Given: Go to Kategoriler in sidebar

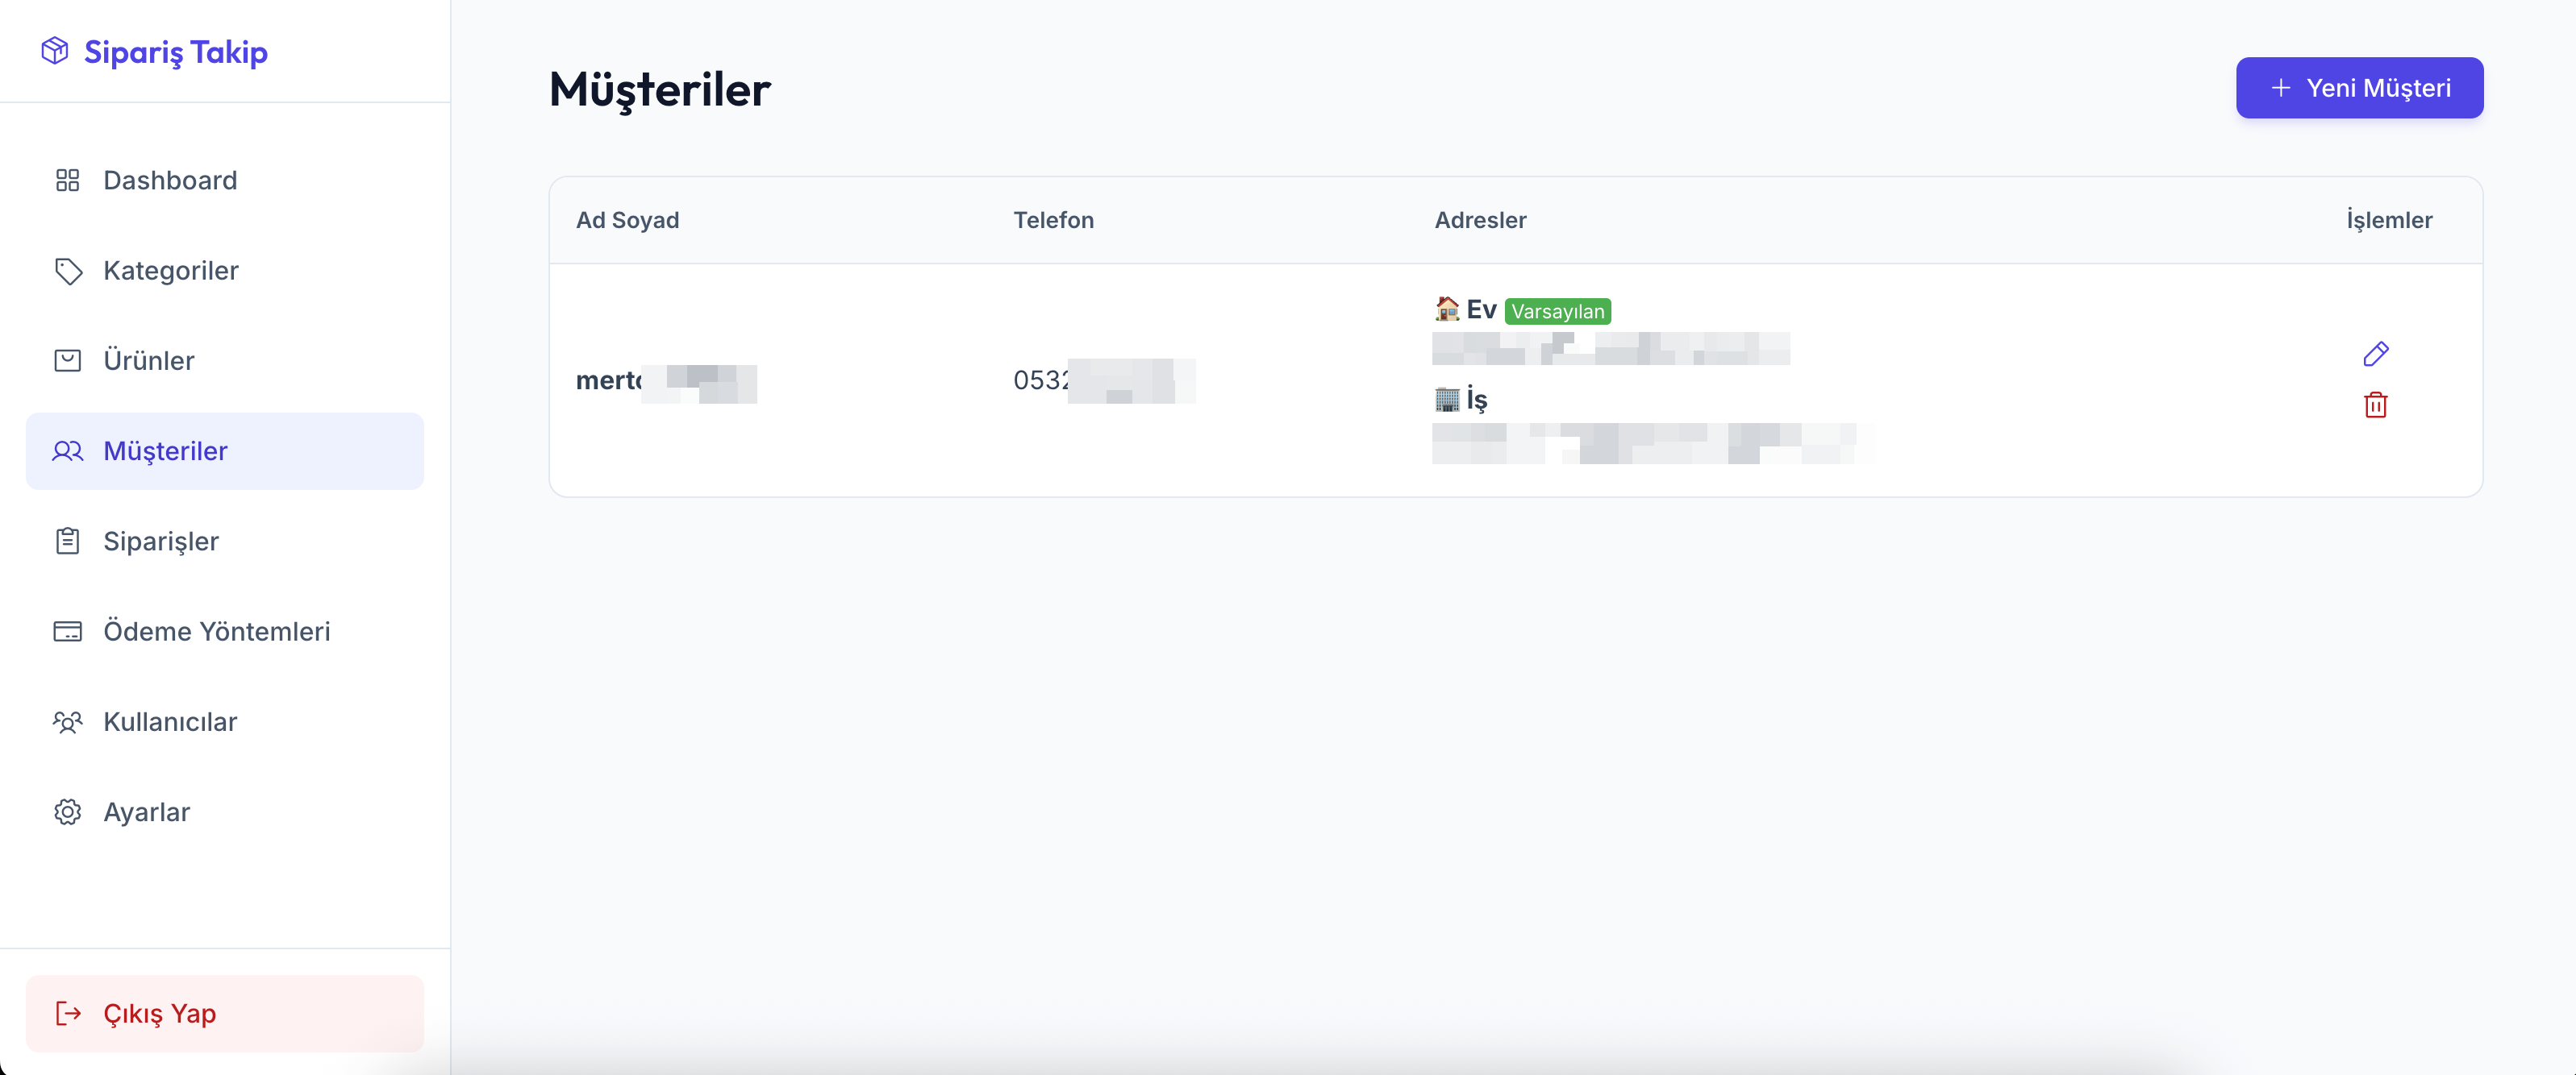Looking at the screenshot, I should click(x=224, y=271).
